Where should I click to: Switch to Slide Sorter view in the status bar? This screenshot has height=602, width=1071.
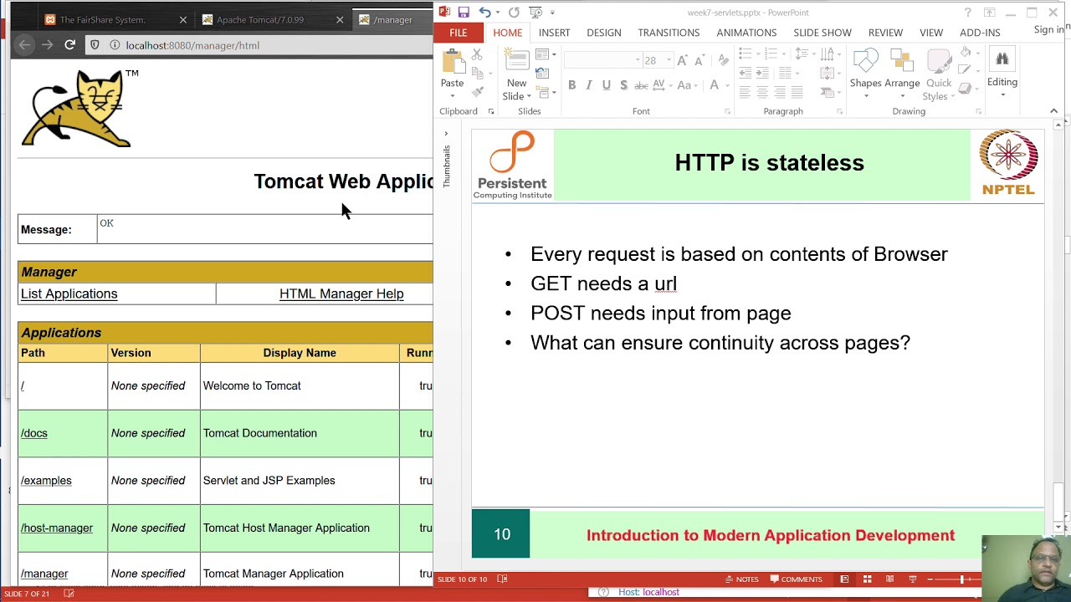pos(867,579)
